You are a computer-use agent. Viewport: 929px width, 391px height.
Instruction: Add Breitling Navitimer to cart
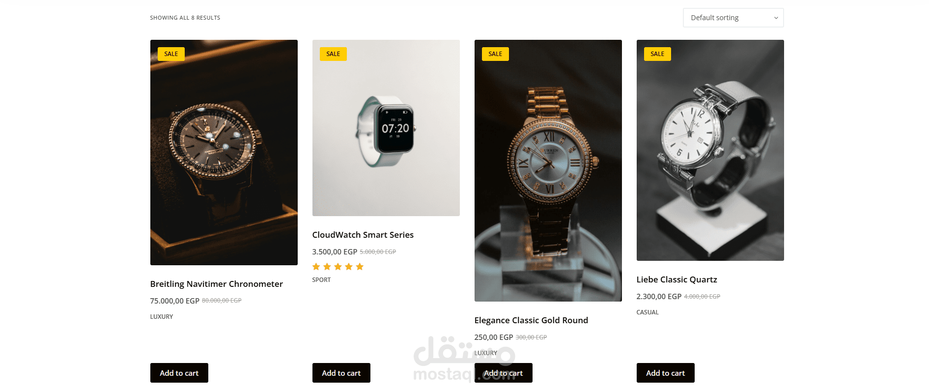coord(179,373)
